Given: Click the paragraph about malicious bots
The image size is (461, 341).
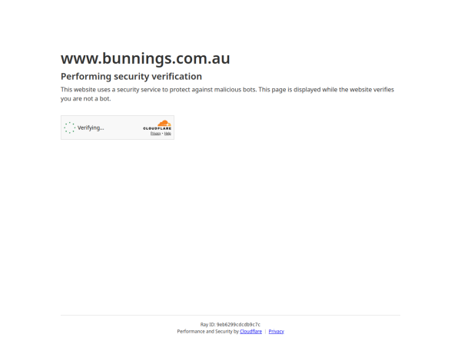Looking at the screenshot, I should pos(227,94).
